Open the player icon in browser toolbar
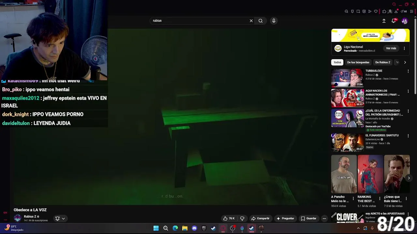This screenshot has width=417, height=234. 370,11
